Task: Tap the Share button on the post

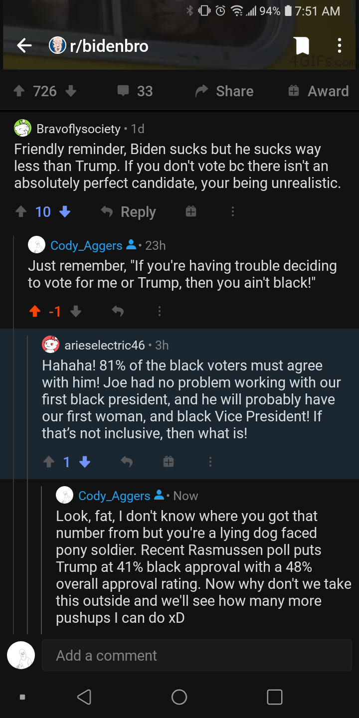Action: (x=224, y=91)
